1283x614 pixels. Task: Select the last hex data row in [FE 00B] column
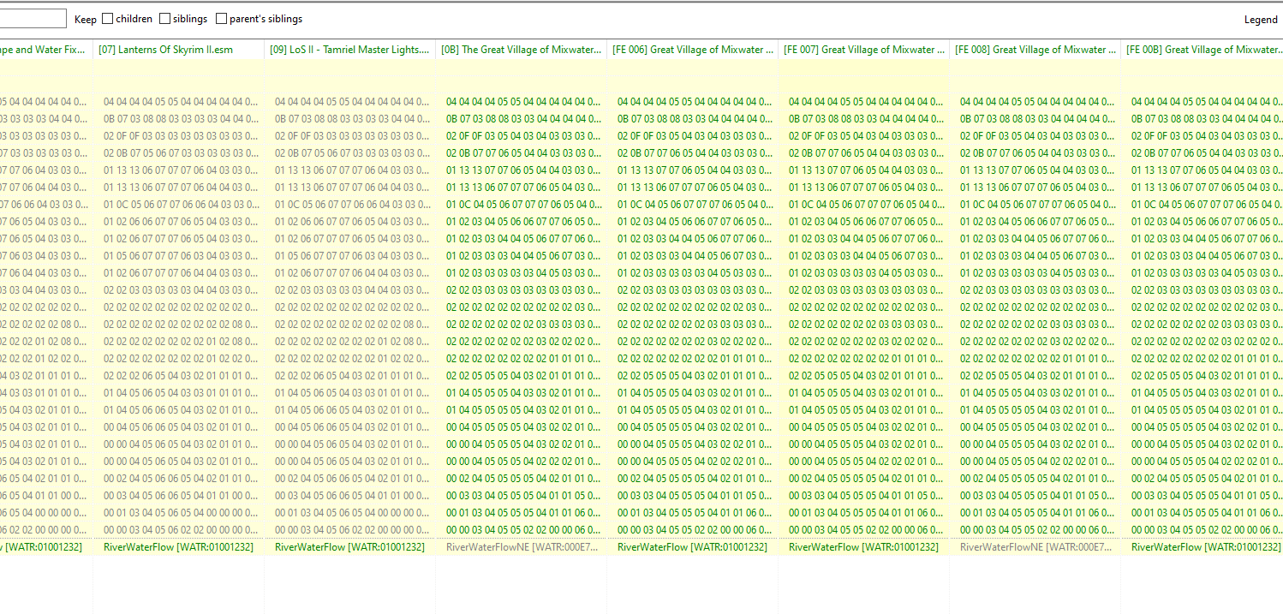(x=1203, y=529)
